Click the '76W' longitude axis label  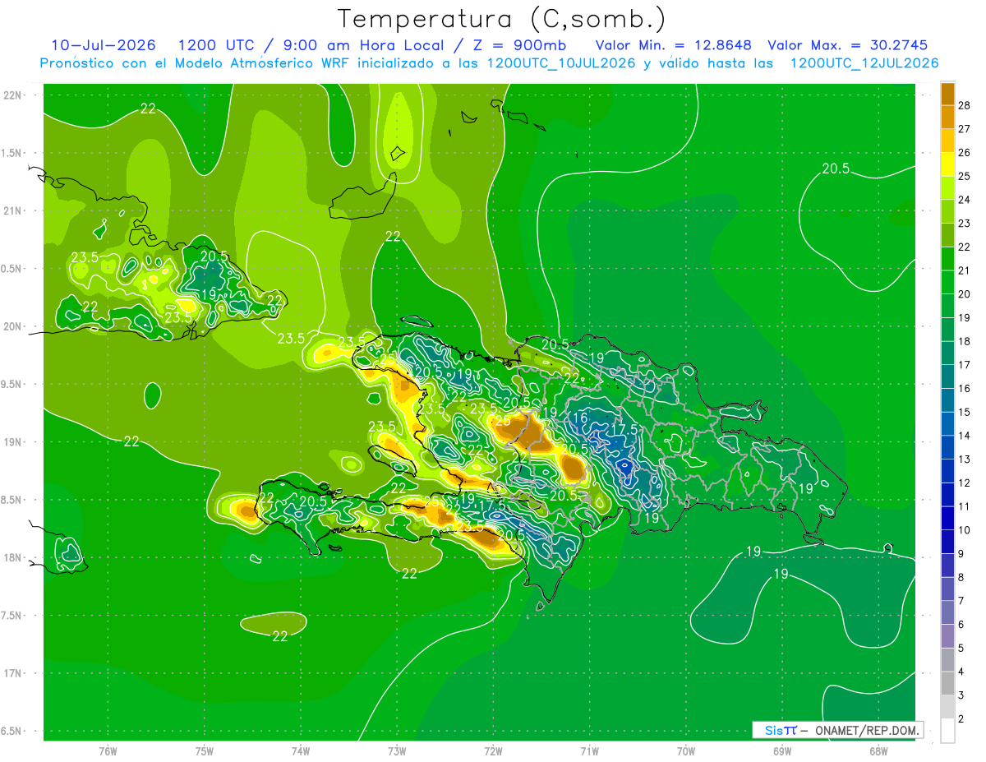click(x=108, y=751)
